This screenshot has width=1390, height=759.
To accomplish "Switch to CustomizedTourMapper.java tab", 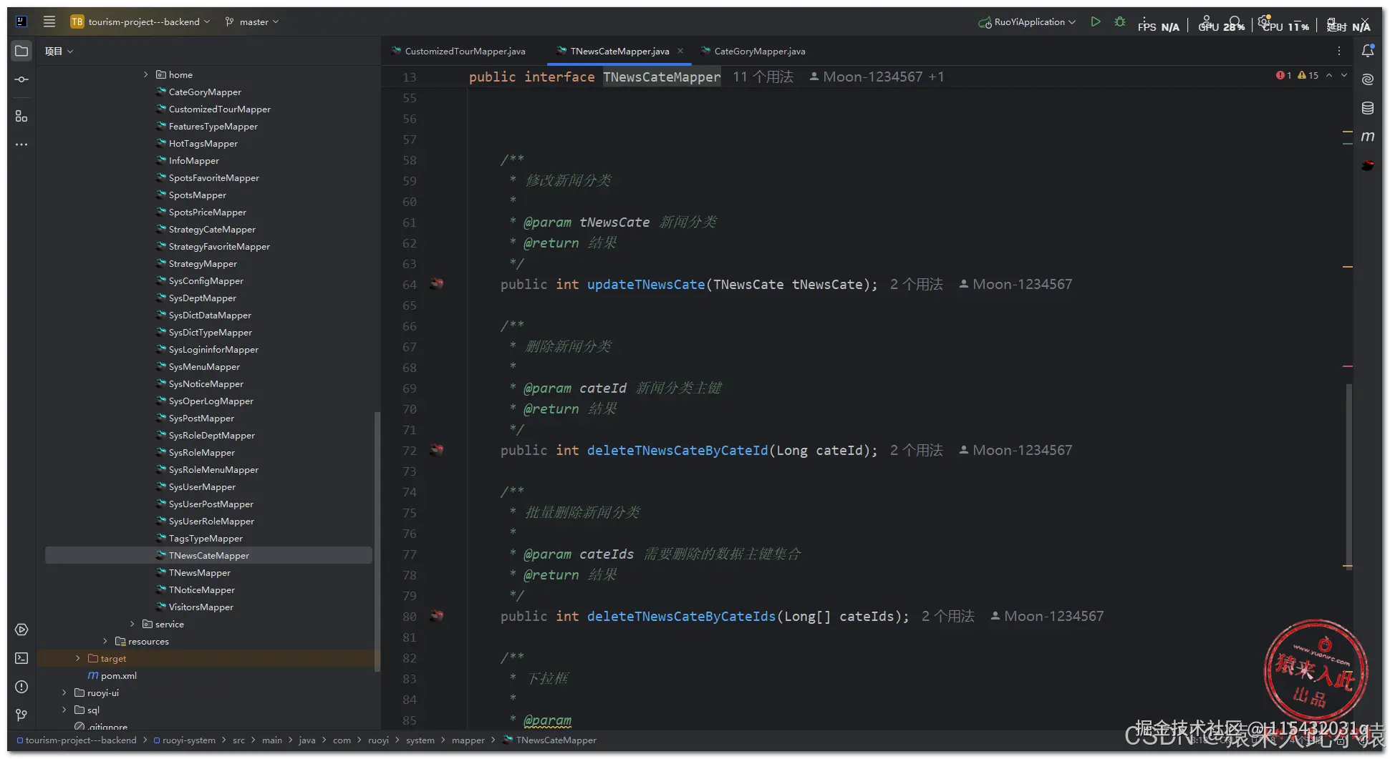I will pyautogui.click(x=458, y=51).
